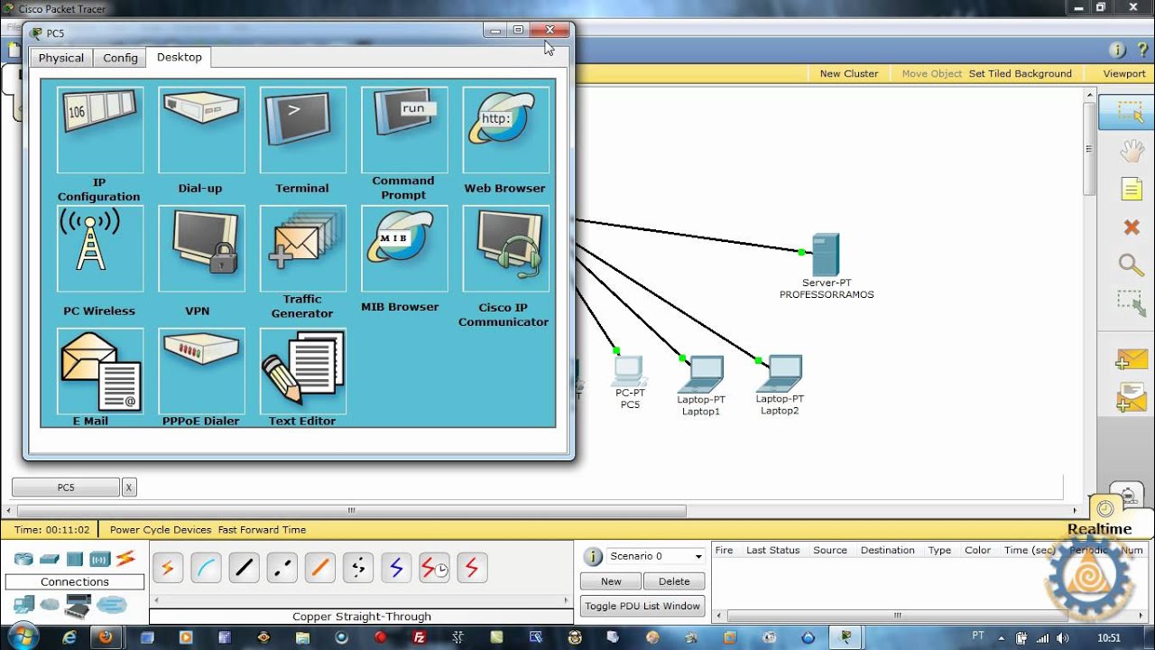Click the New scenario button
Screen dimensions: 1155x650
(x=611, y=581)
